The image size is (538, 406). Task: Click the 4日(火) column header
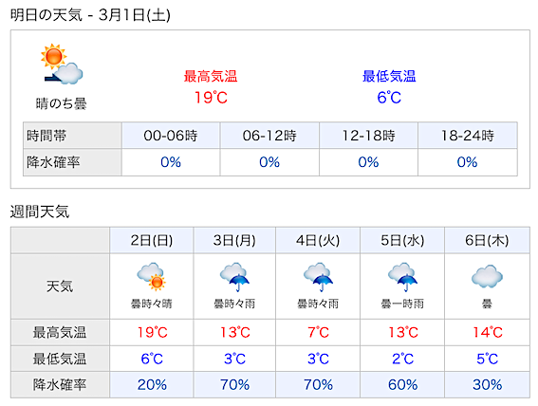click(318, 240)
